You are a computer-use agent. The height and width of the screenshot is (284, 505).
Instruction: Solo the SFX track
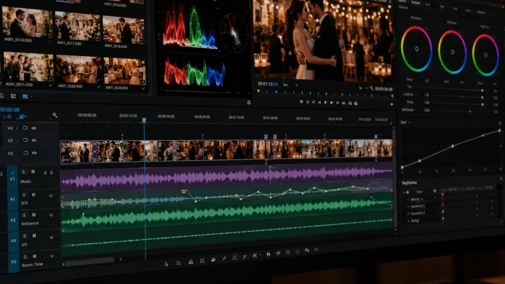(24, 195)
